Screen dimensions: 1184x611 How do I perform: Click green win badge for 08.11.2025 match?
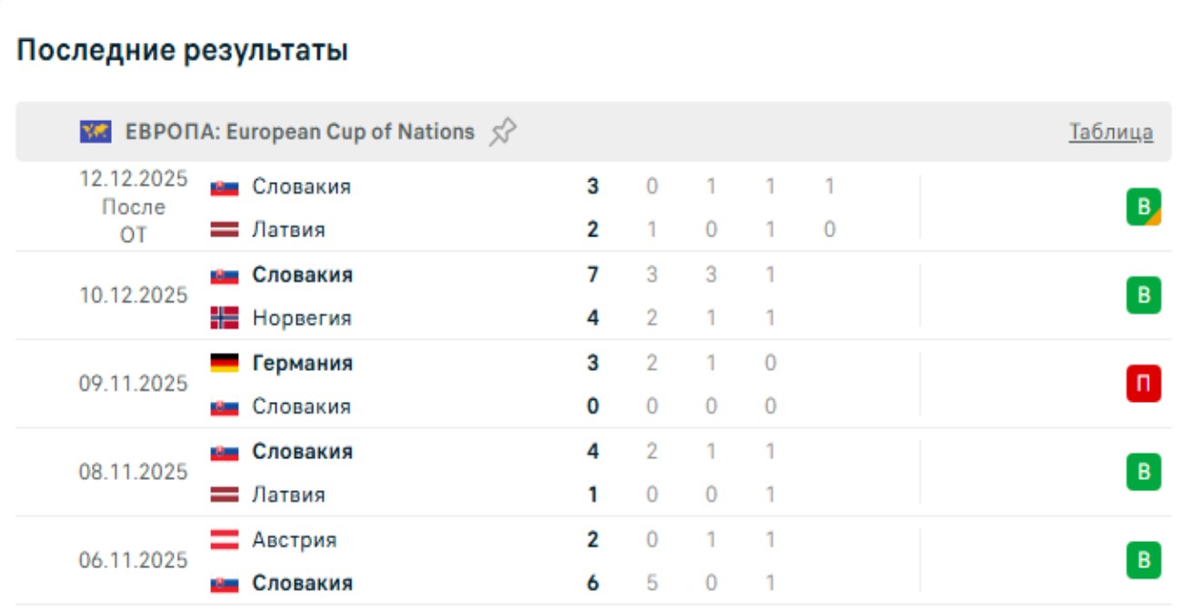point(1143,473)
